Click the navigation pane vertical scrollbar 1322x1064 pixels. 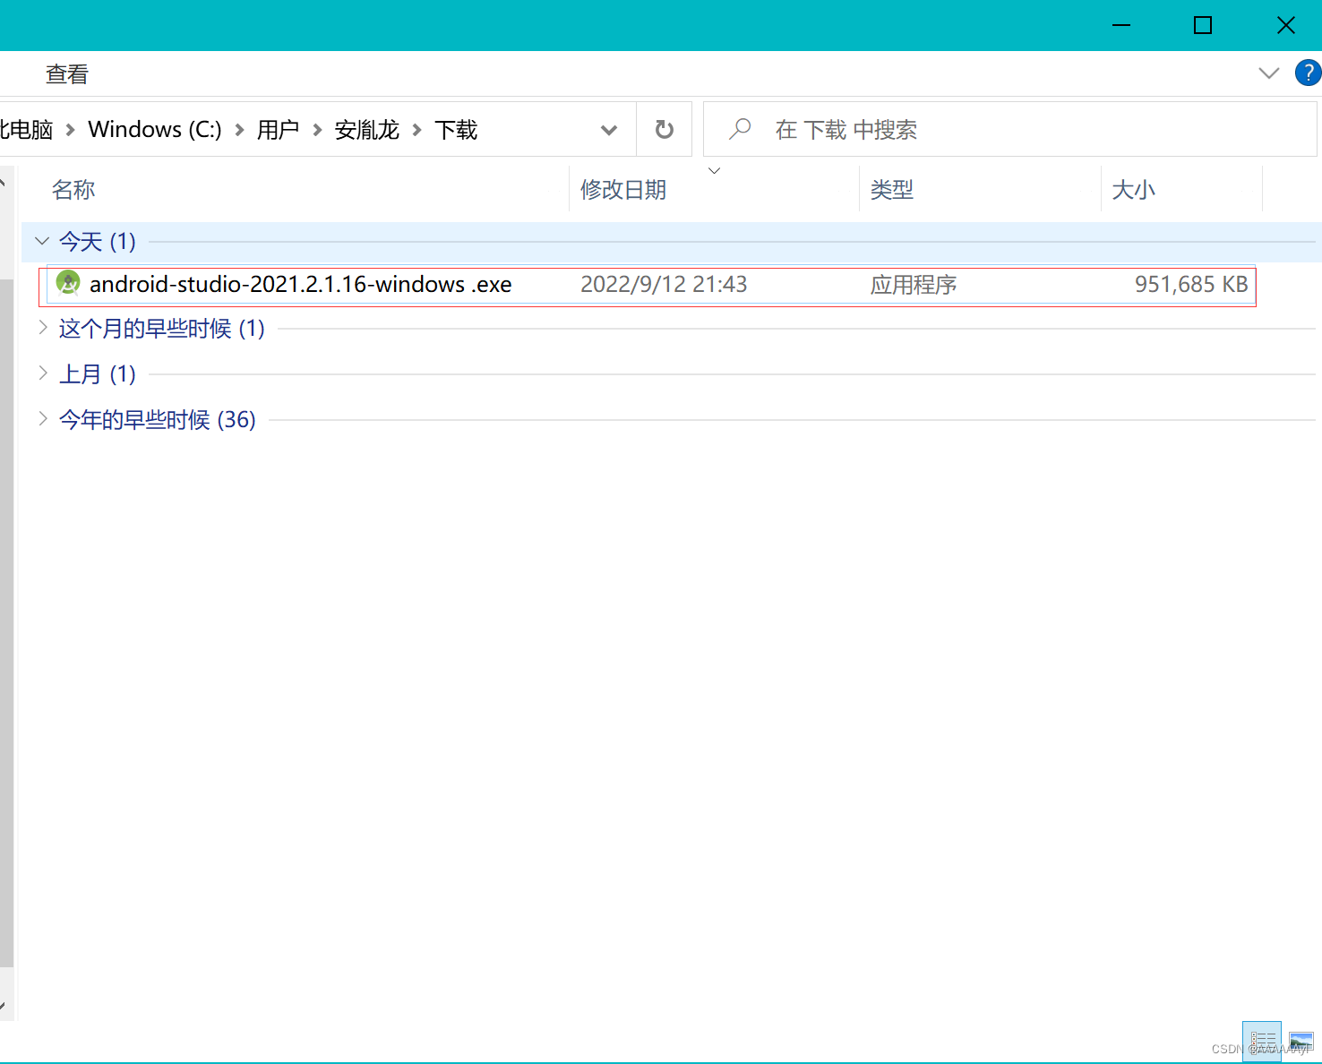point(6,622)
